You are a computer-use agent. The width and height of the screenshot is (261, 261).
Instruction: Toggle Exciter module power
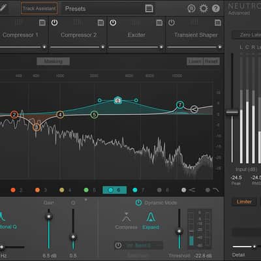pos(113,23)
